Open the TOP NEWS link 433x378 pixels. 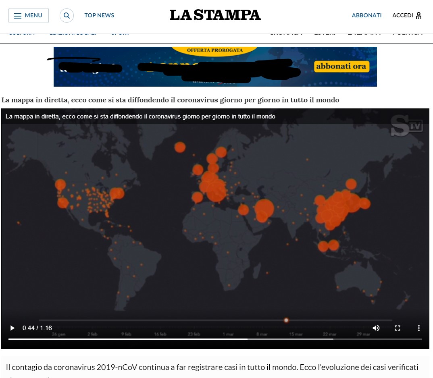point(99,16)
